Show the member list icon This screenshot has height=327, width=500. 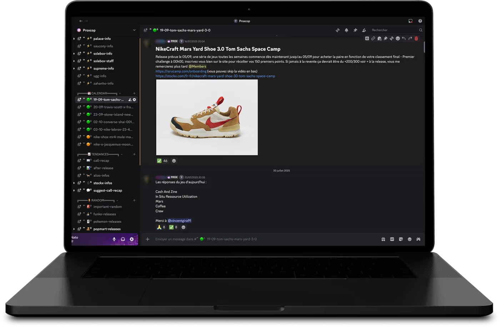point(364,30)
